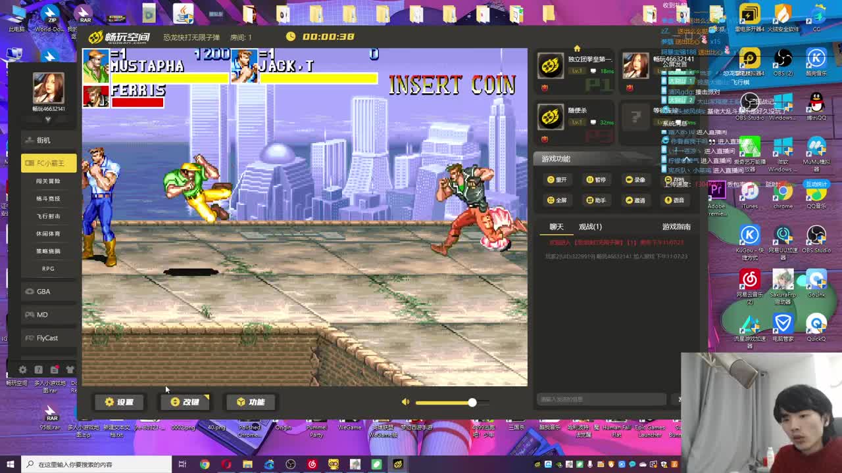The height and width of the screenshot is (473, 842).
Task: Open the 闯关冒险 game genre
Action: (48, 181)
